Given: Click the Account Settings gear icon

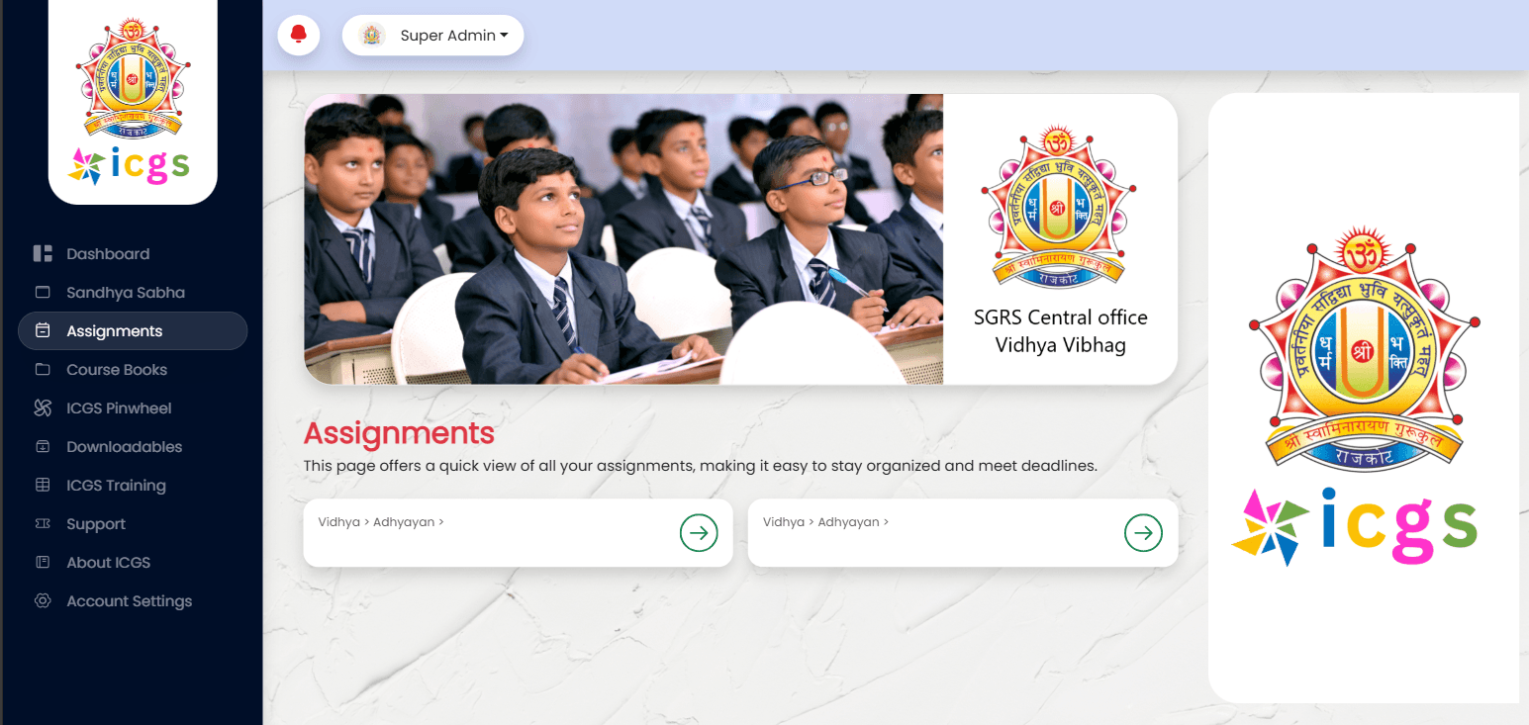Looking at the screenshot, I should click(43, 601).
